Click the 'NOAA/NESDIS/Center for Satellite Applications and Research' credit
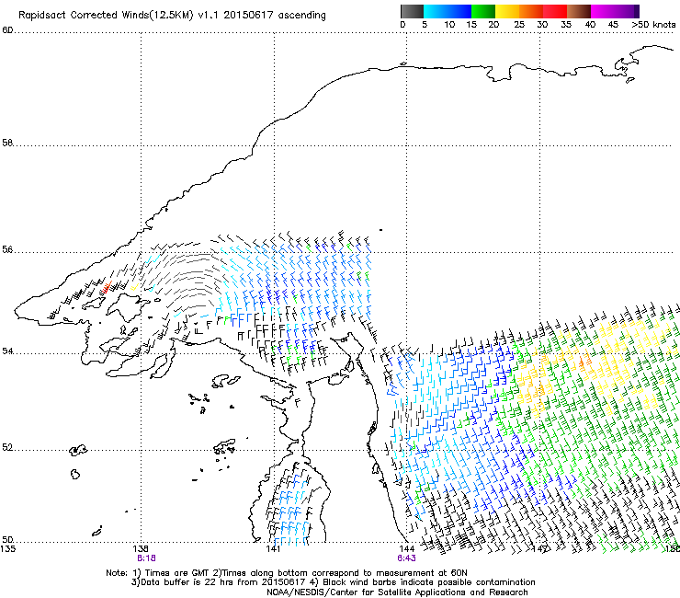Viewport: 680px width, 598px height. pos(397,592)
